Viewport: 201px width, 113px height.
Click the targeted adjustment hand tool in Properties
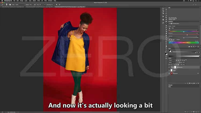point(170,28)
